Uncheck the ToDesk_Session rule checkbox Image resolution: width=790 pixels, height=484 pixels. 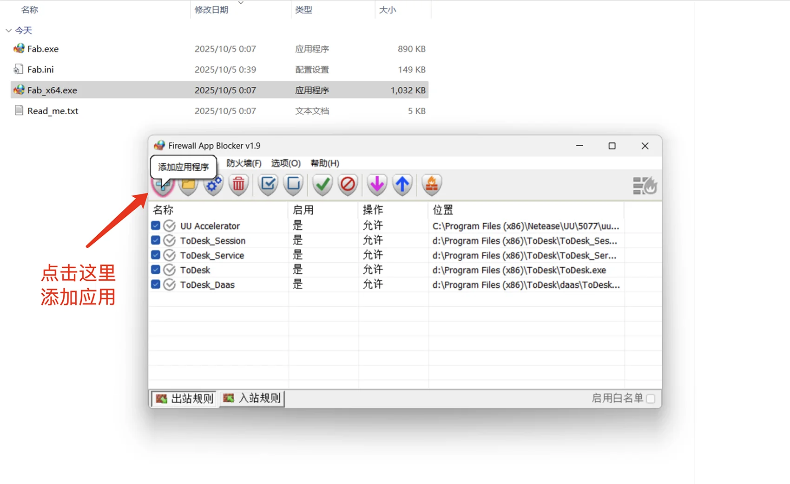point(156,240)
